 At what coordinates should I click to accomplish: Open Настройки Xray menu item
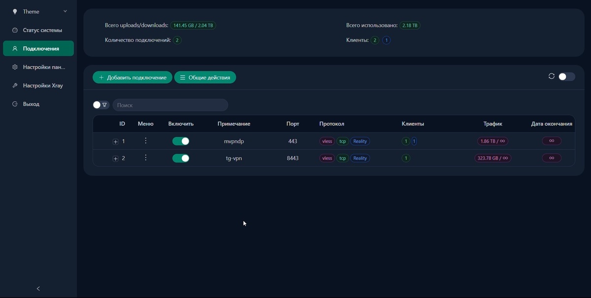(38, 85)
